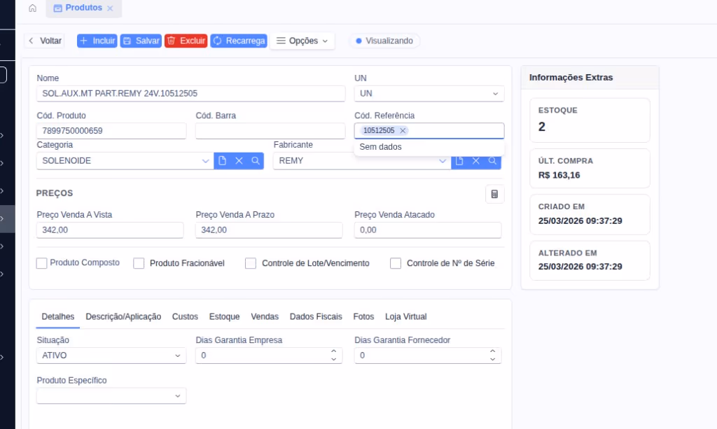Screen dimensions: 717x429
Task: Go back with the Voltar button
Action: [x=44, y=41]
